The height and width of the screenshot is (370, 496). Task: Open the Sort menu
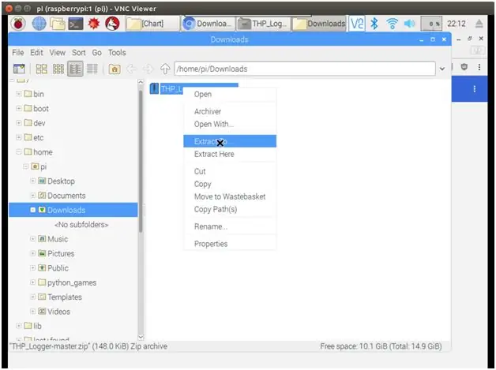click(78, 52)
